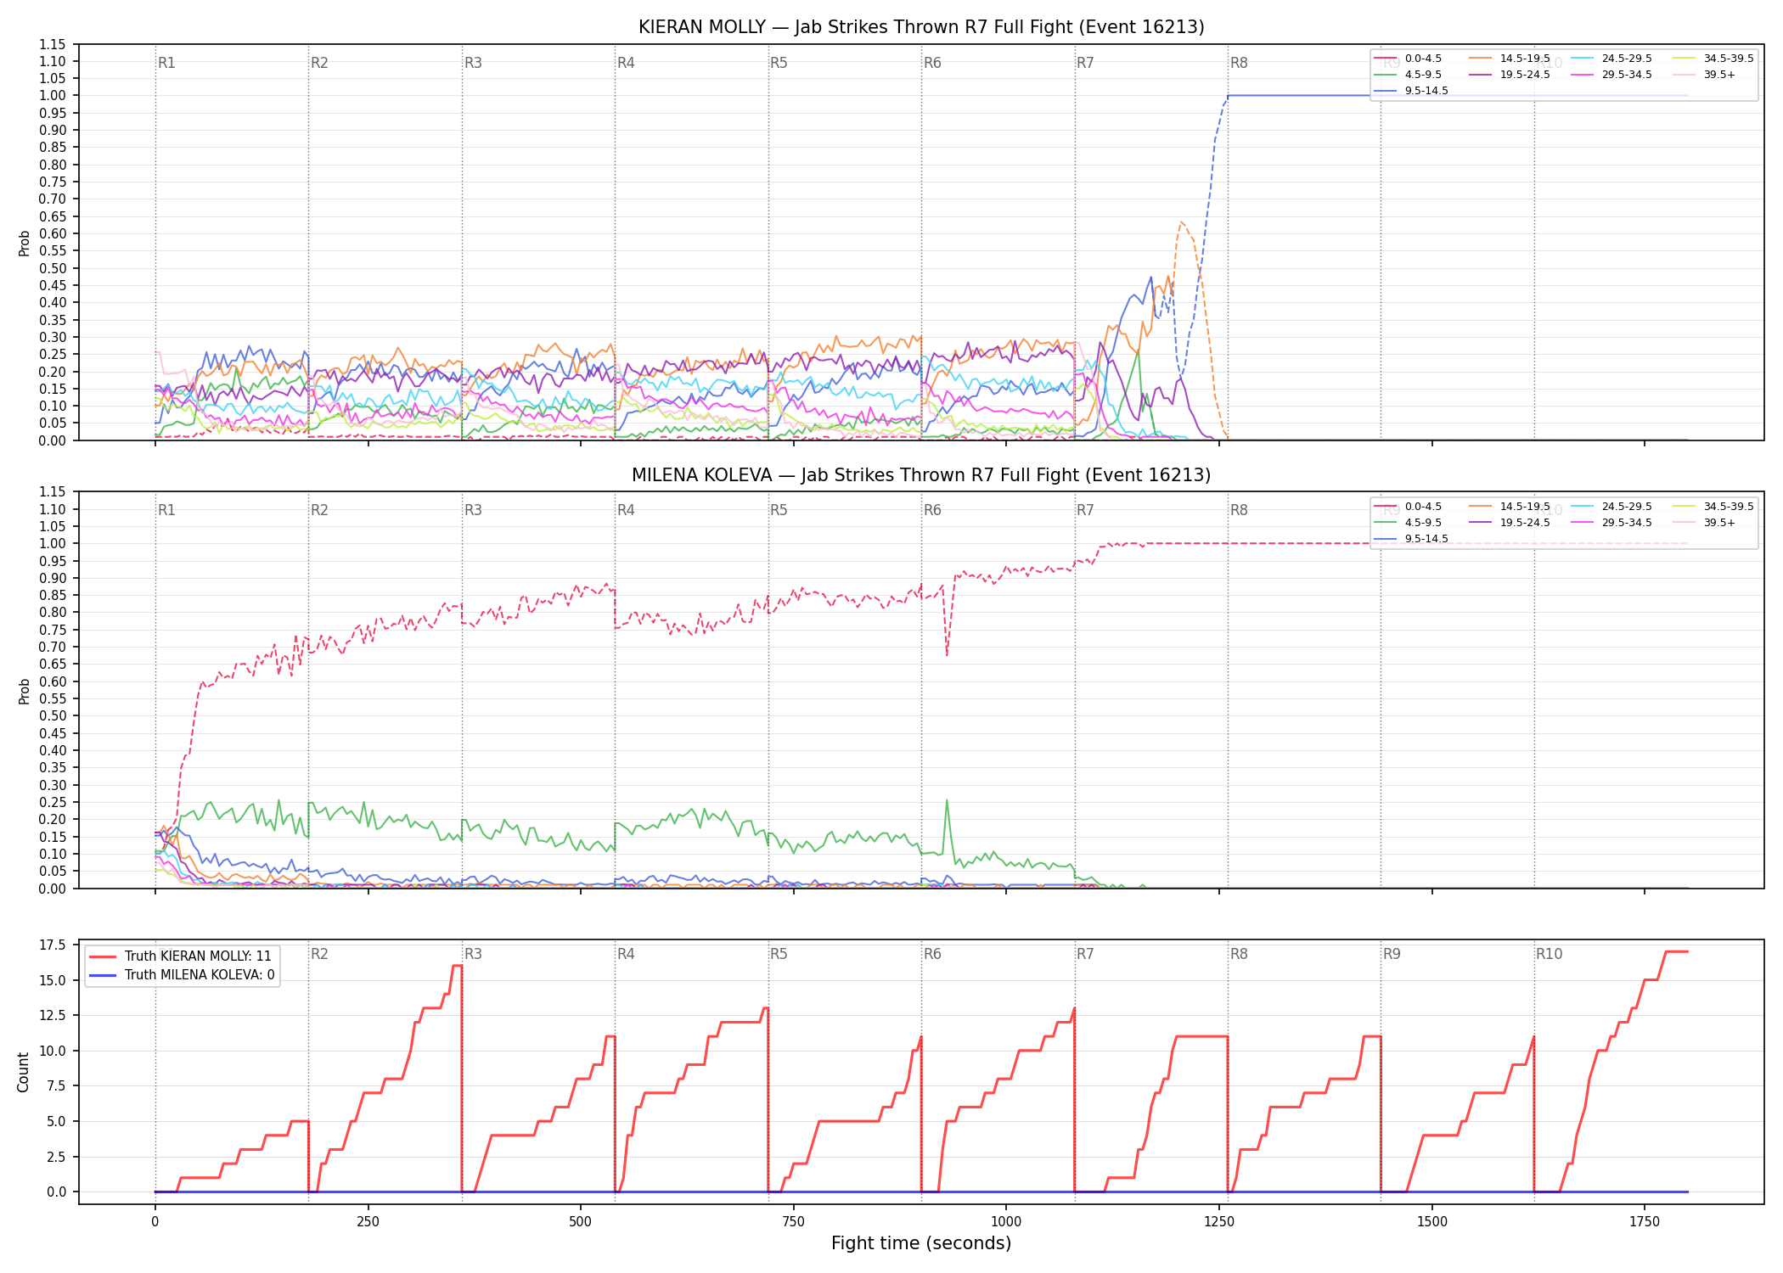Click R2 round marker in MILENA KOLEVA chart
1783x1273 pixels.
tap(319, 510)
